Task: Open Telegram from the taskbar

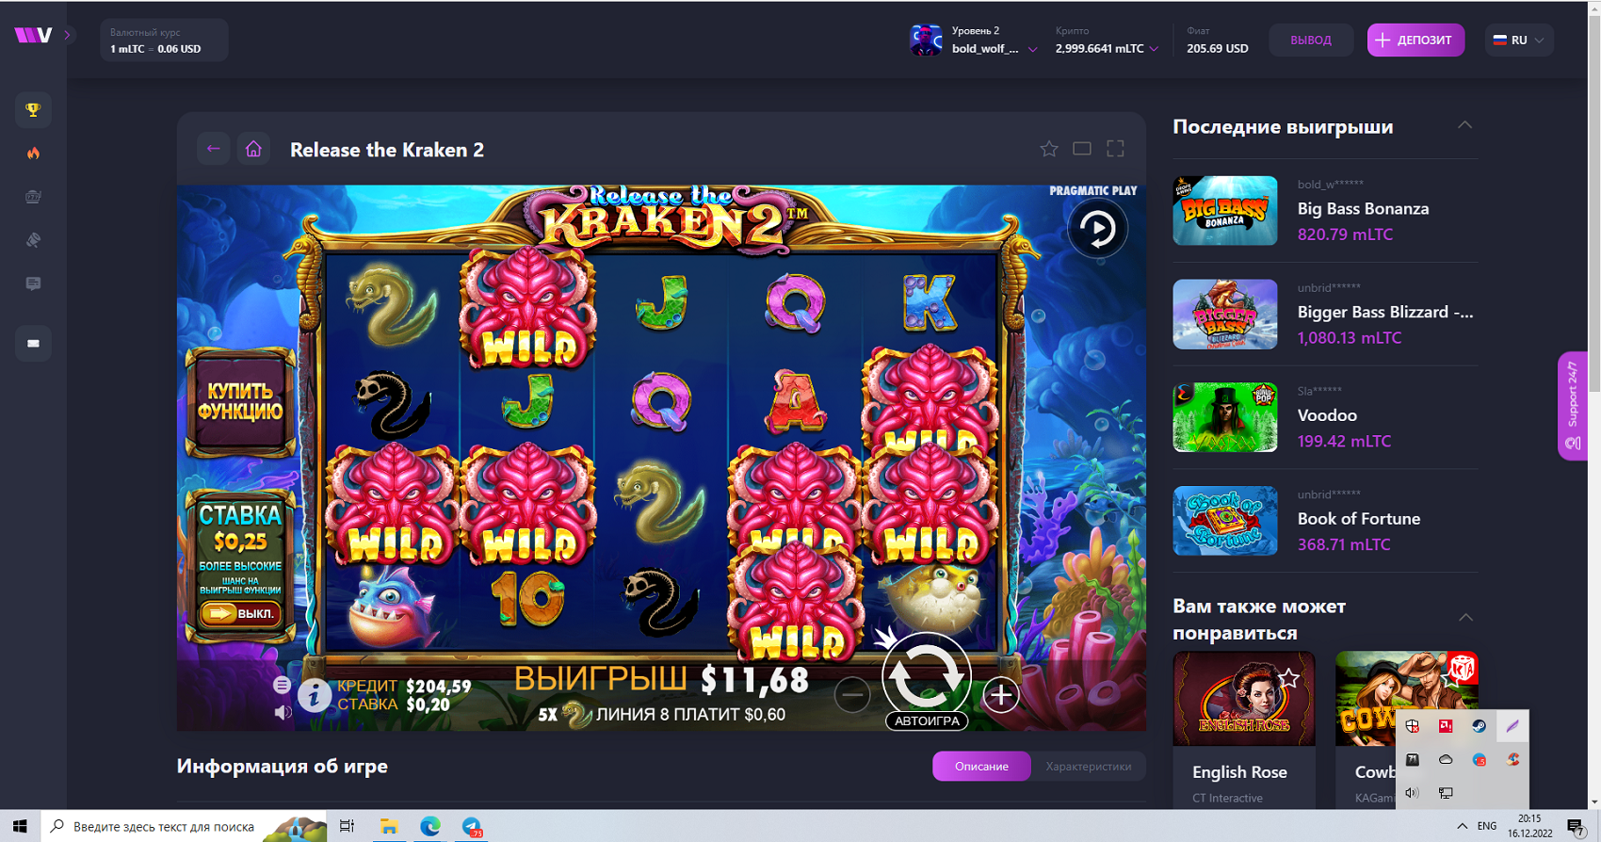Action: (x=472, y=826)
